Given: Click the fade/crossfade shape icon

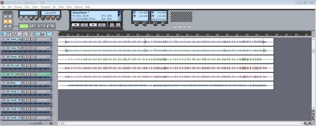Looking at the screenshot, I should [43, 34].
